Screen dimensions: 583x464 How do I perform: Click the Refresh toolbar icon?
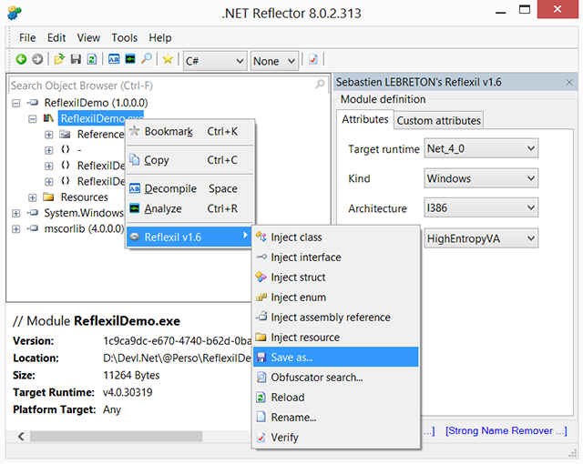(x=92, y=59)
